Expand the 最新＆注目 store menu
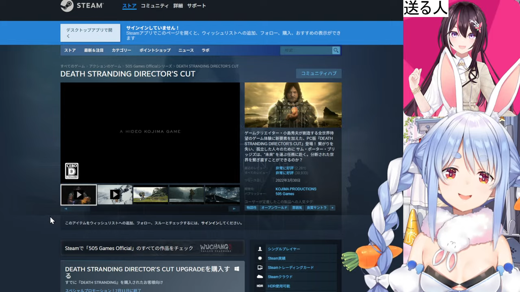The image size is (520, 292). click(x=94, y=50)
